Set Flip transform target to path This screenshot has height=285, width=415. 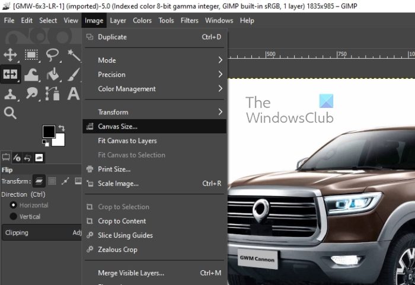click(65, 181)
